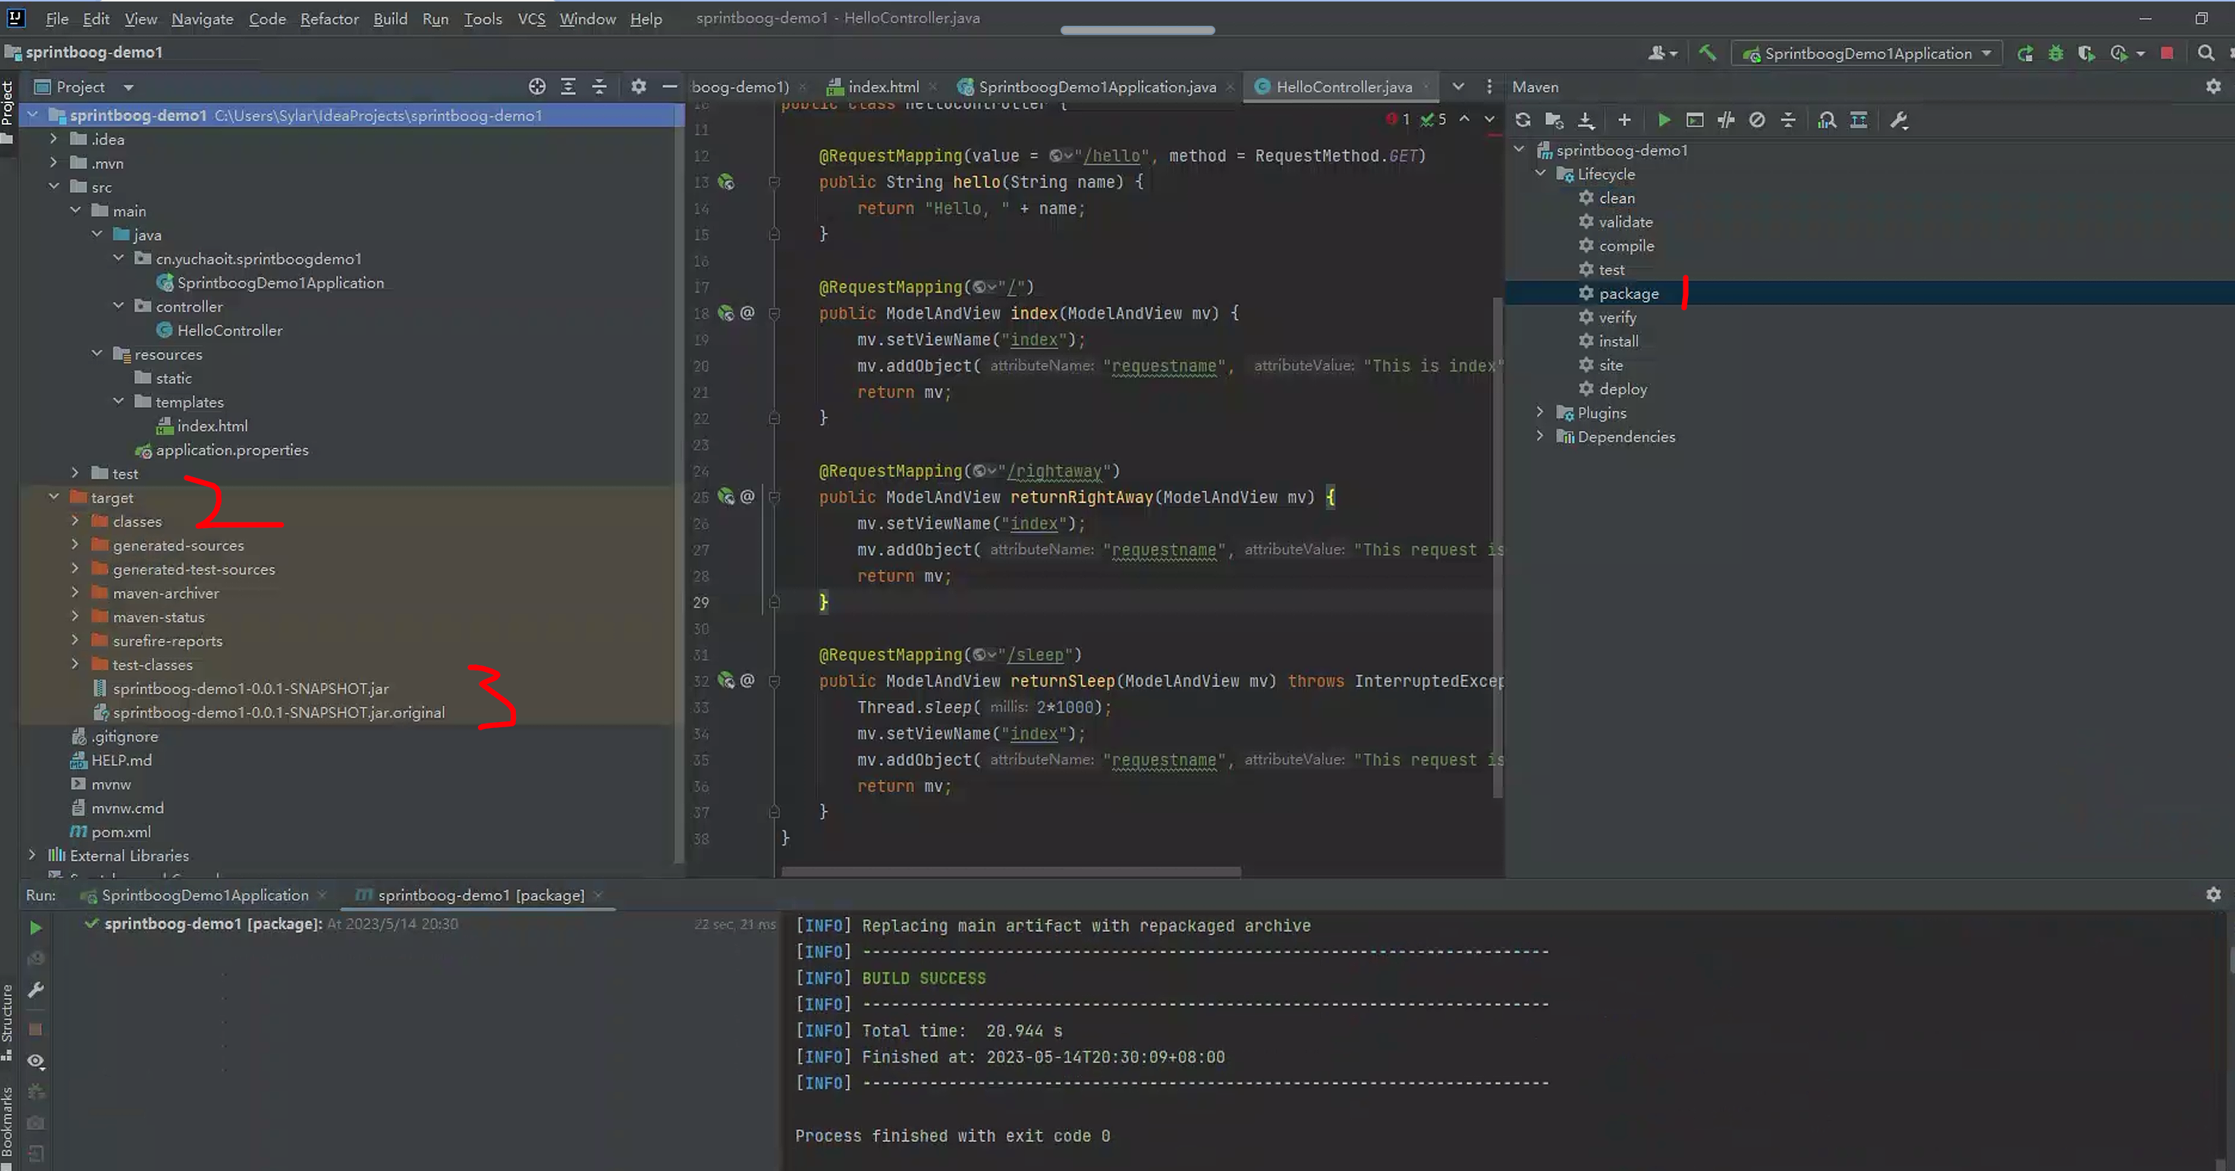Reload all Maven projects

tap(1523, 121)
